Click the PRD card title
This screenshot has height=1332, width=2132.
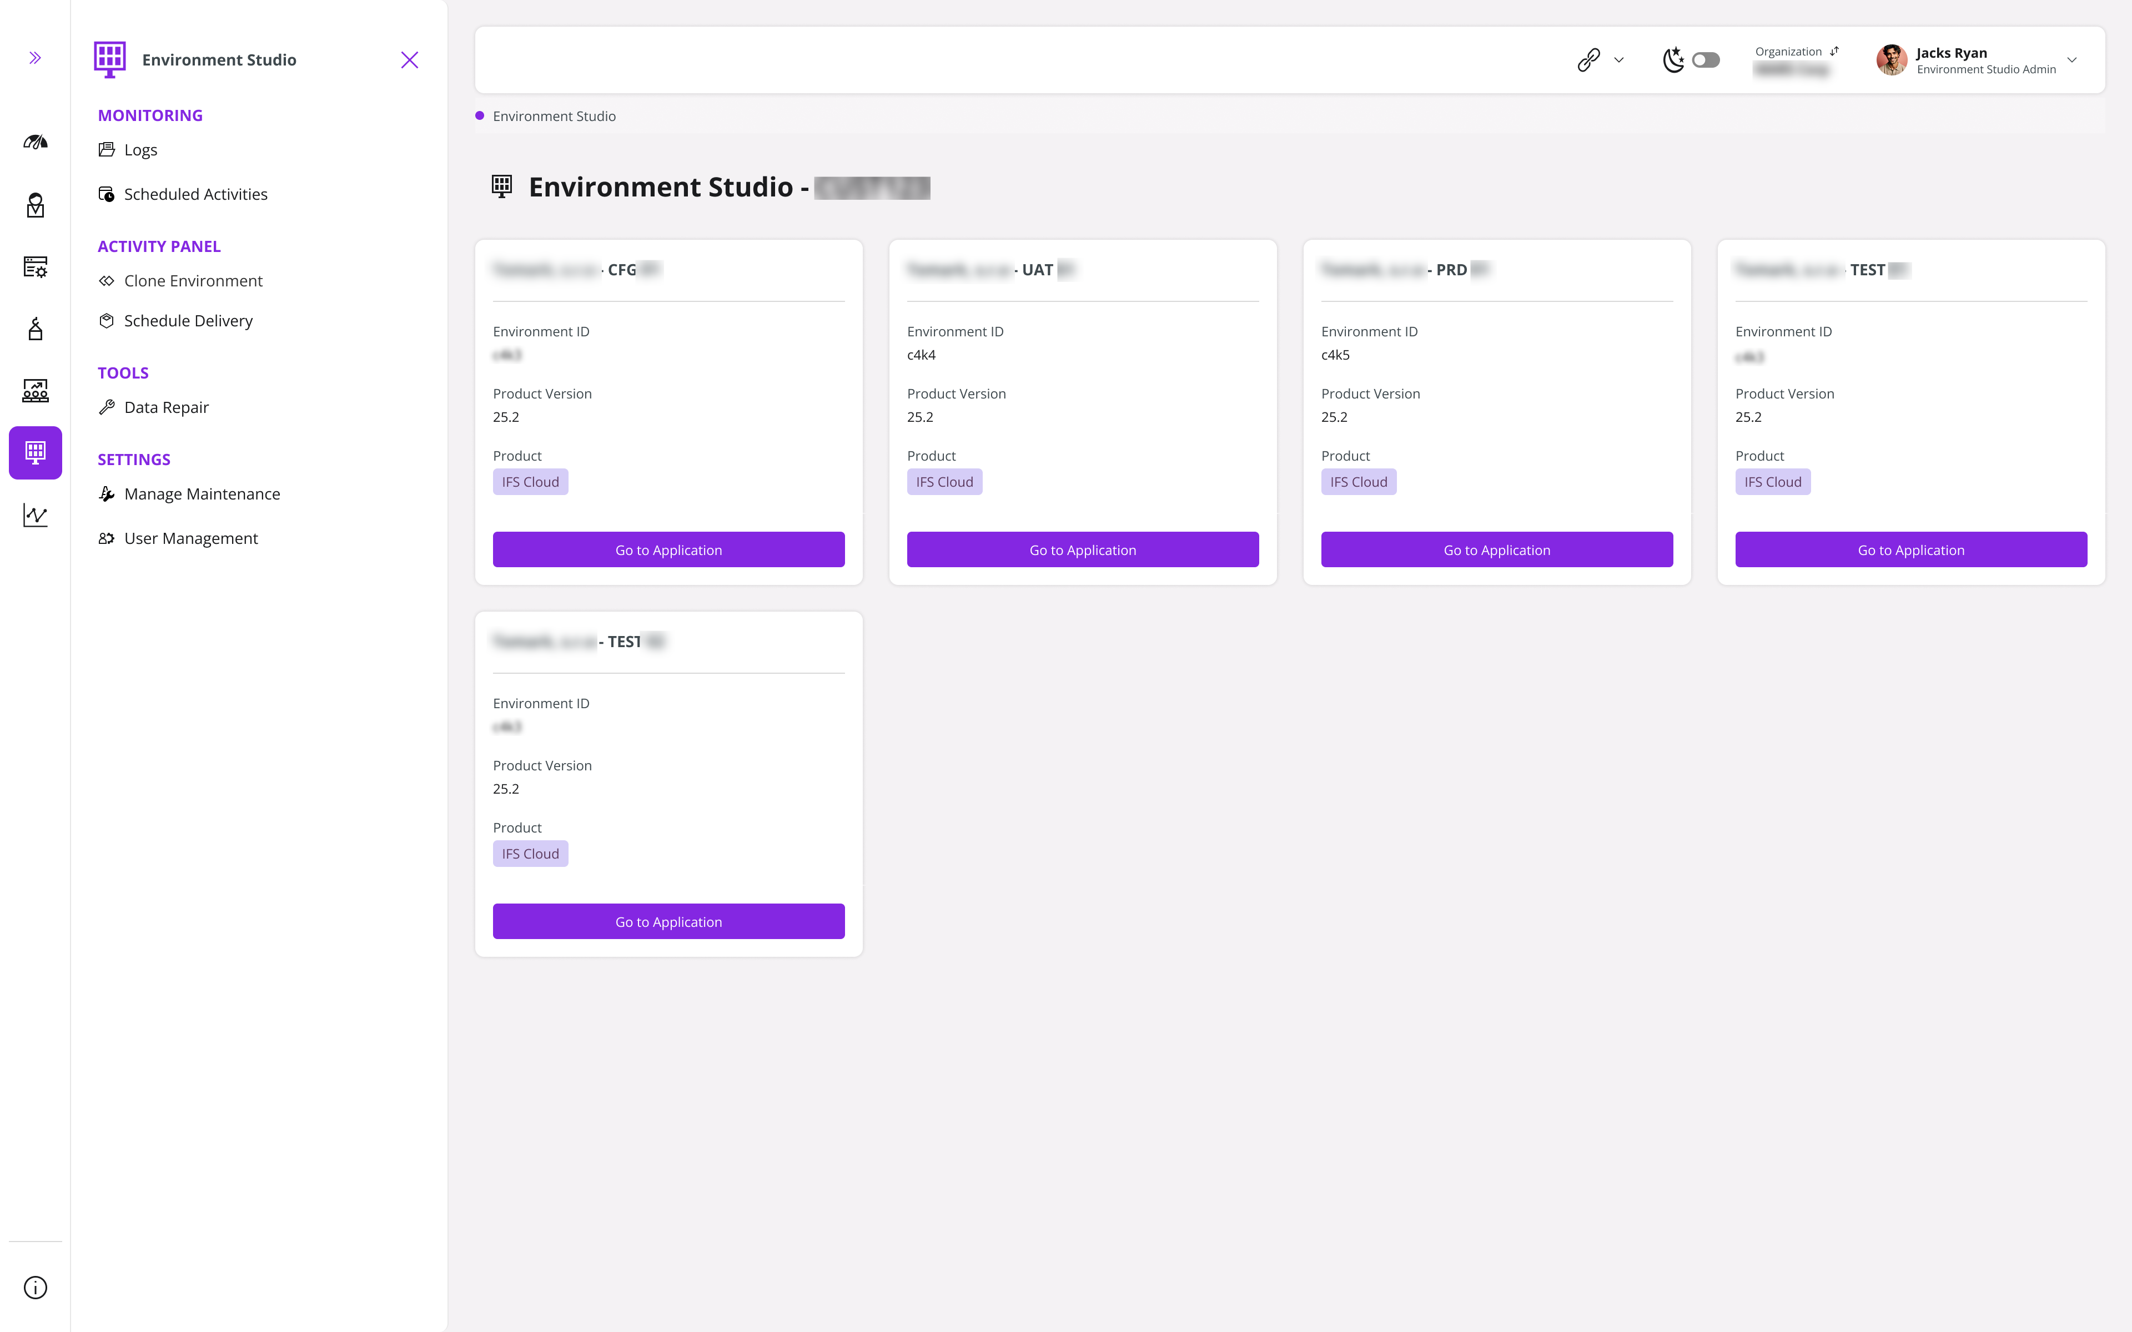(1405, 270)
